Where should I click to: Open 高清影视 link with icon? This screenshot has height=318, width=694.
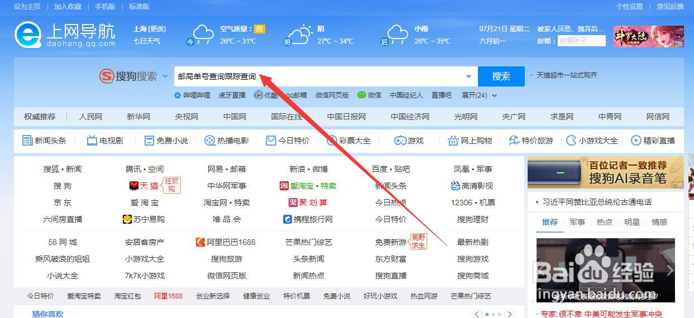(x=472, y=186)
